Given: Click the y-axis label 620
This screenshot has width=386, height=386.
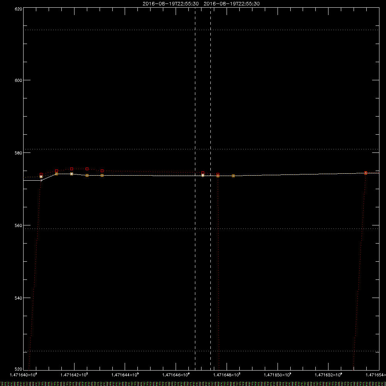Looking at the screenshot, I should point(19,9).
